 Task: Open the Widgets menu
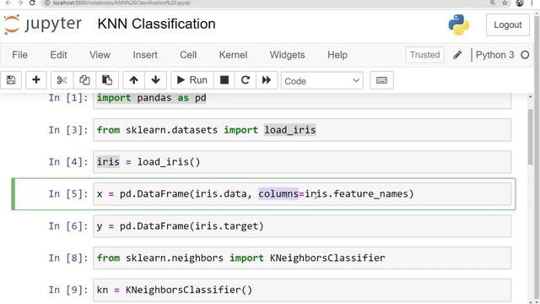point(287,55)
